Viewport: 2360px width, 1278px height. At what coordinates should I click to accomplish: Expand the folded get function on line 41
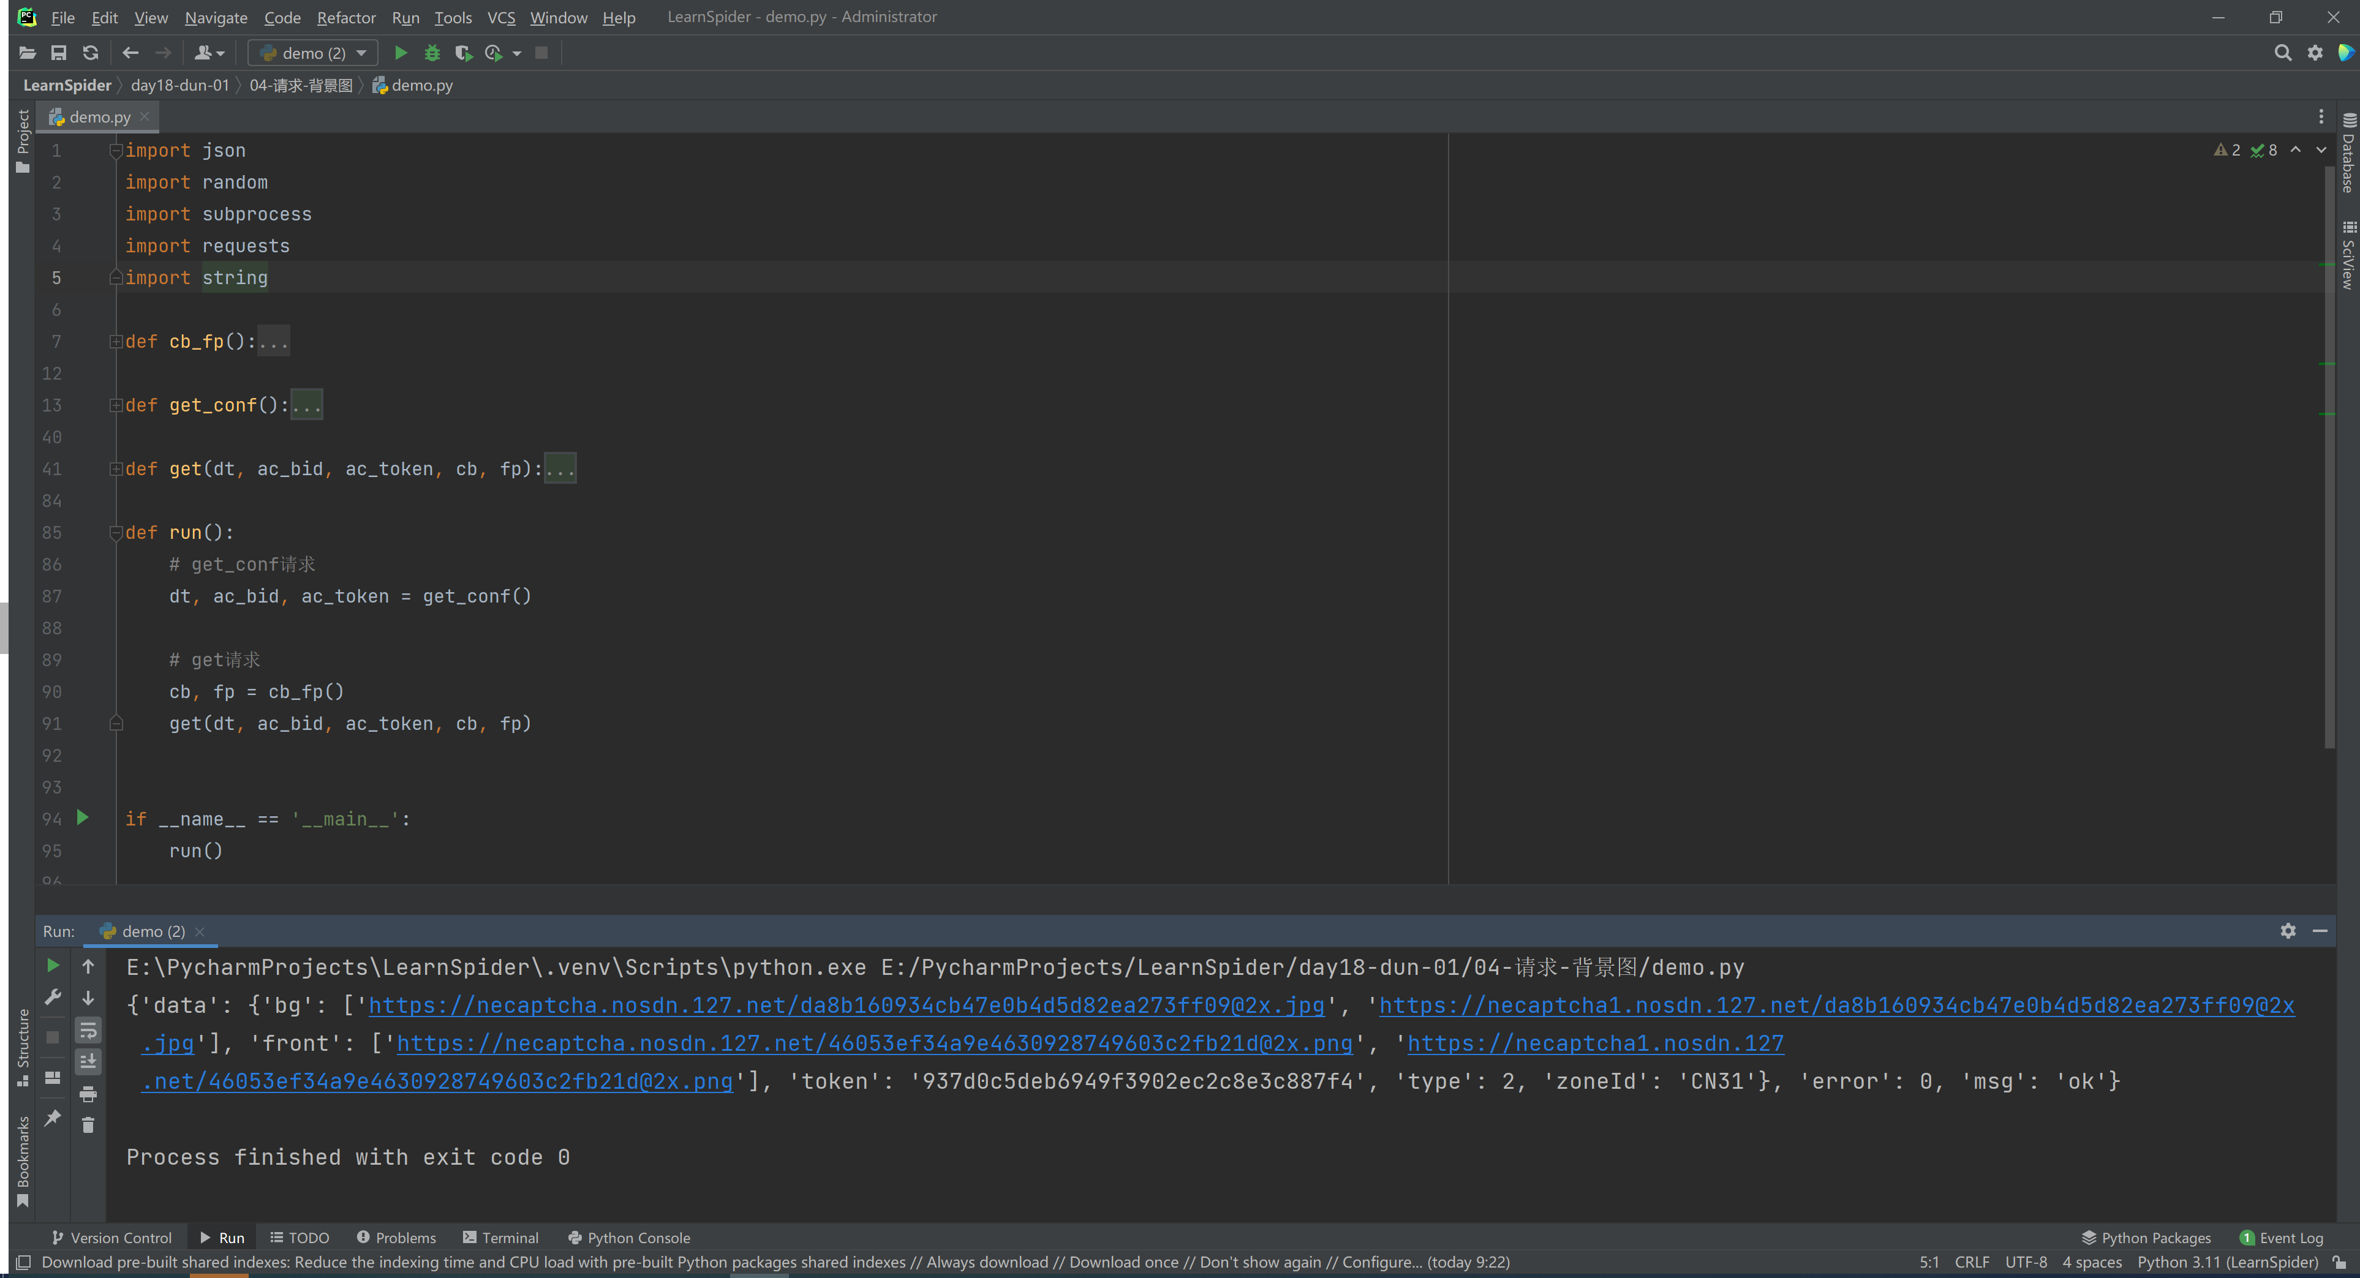pos(116,469)
